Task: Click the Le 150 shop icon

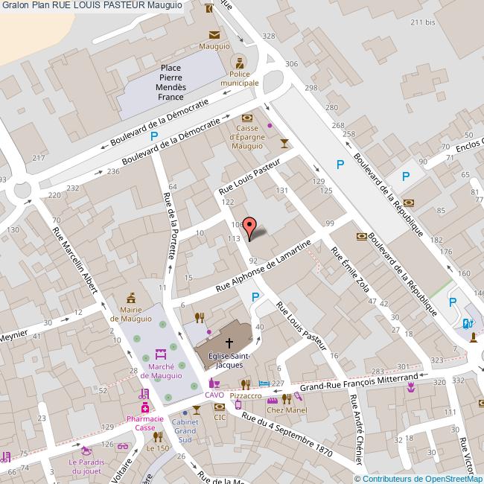Action: click(x=157, y=436)
